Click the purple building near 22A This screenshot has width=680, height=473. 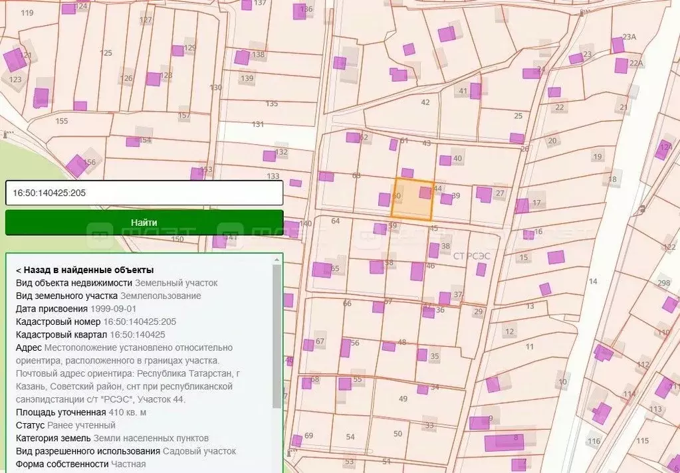[622, 65]
